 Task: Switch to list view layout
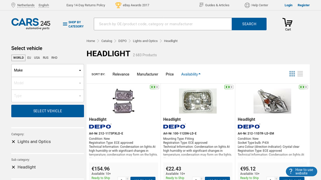(x=300, y=74)
